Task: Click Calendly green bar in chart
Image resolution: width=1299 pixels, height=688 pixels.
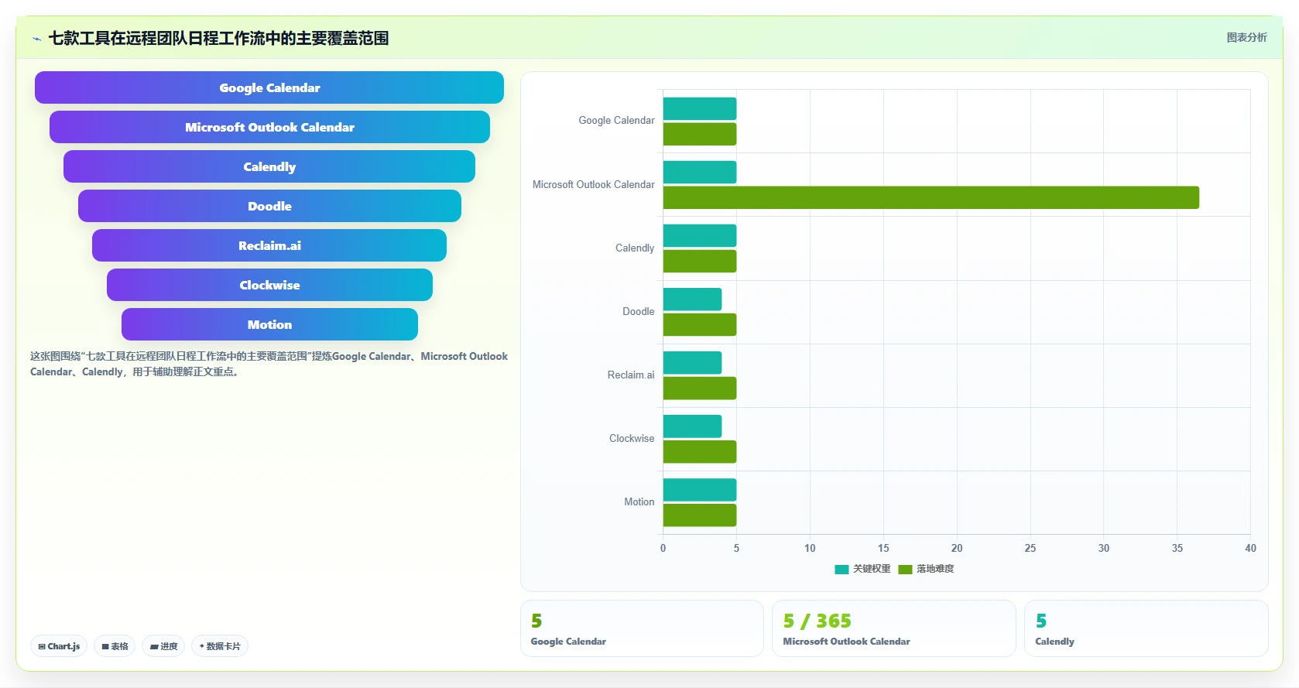Action: (700, 261)
